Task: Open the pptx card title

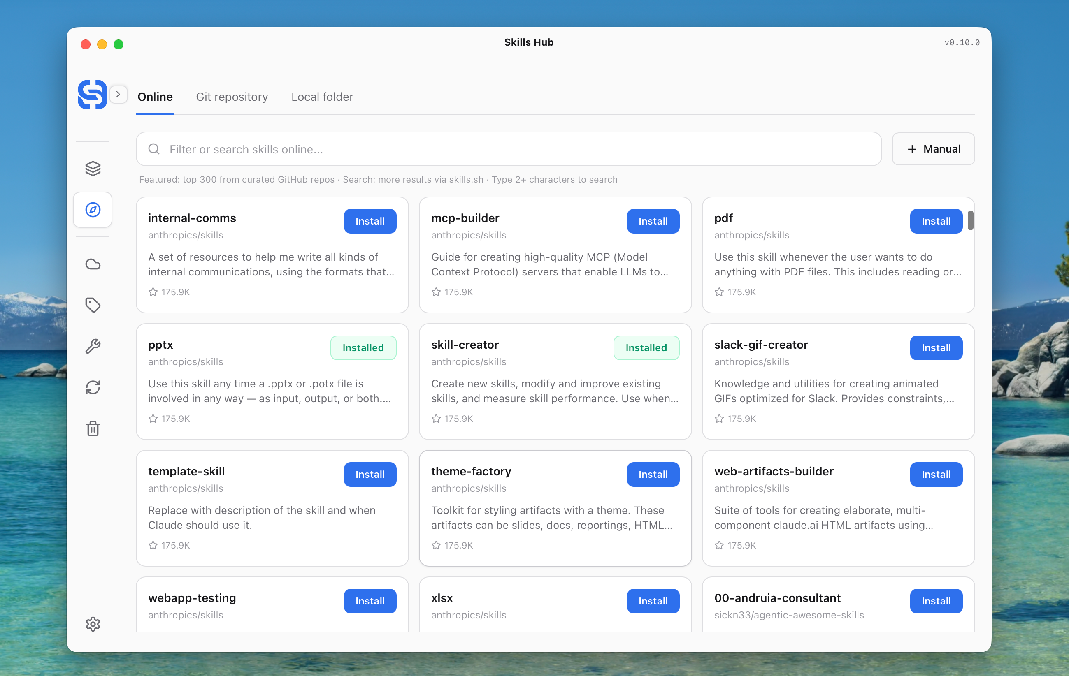Action: [161, 345]
